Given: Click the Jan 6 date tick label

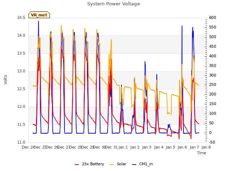Looking at the screenshot, I should click(182, 147).
